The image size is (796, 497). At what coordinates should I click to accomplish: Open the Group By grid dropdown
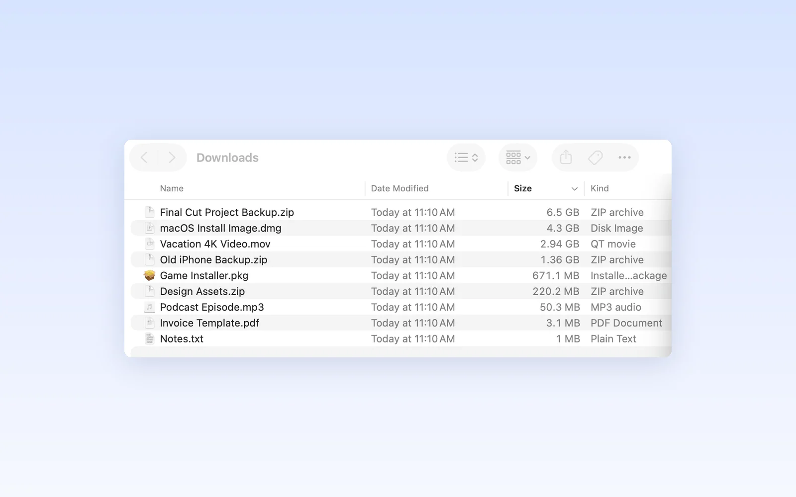(518, 158)
